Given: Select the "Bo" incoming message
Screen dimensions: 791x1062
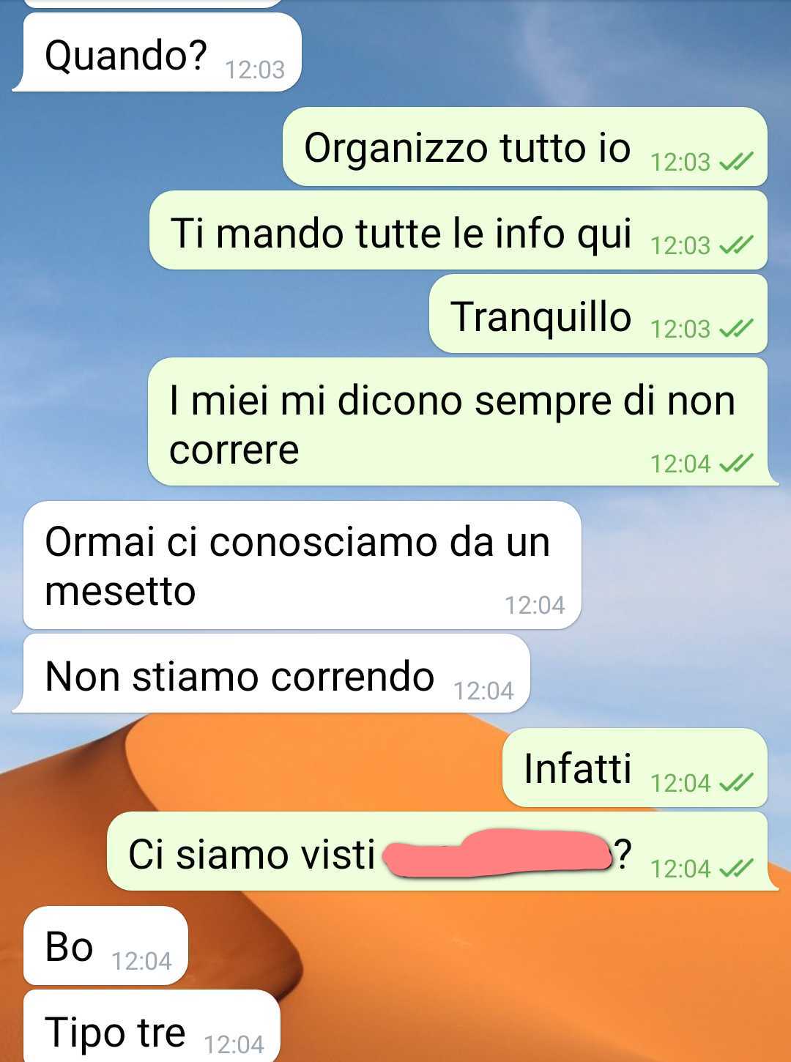Looking at the screenshot, I should tap(105, 946).
